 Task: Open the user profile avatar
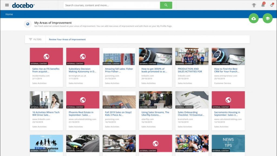(271, 5)
